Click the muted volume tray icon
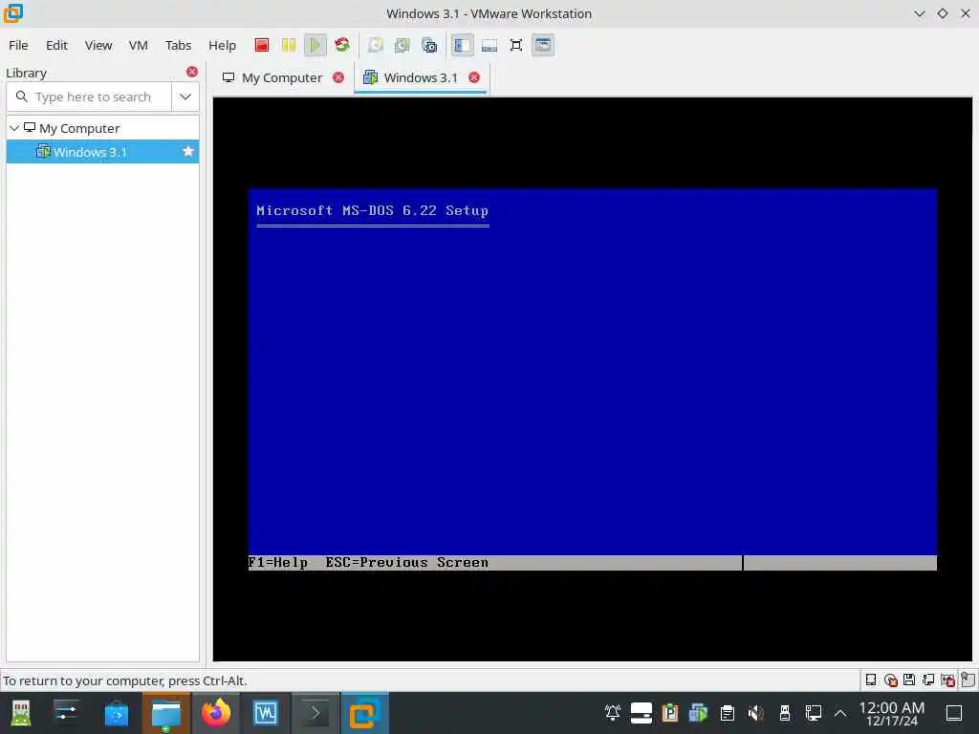This screenshot has width=979, height=734. pyautogui.click(x=756, y=712)
